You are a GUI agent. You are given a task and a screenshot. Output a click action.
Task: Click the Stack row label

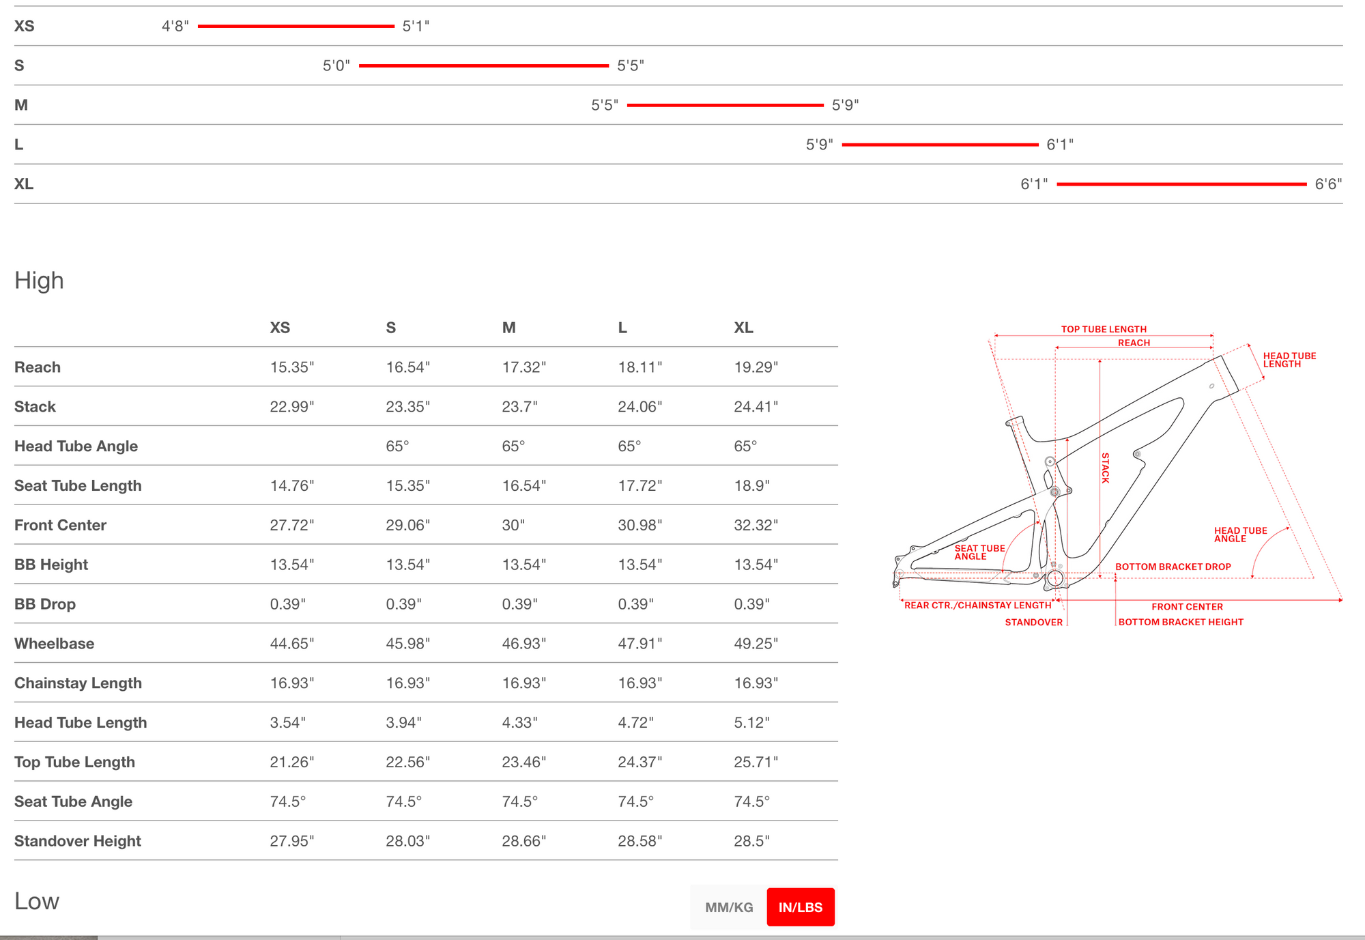pyautogui.click(x=35, y=407)
